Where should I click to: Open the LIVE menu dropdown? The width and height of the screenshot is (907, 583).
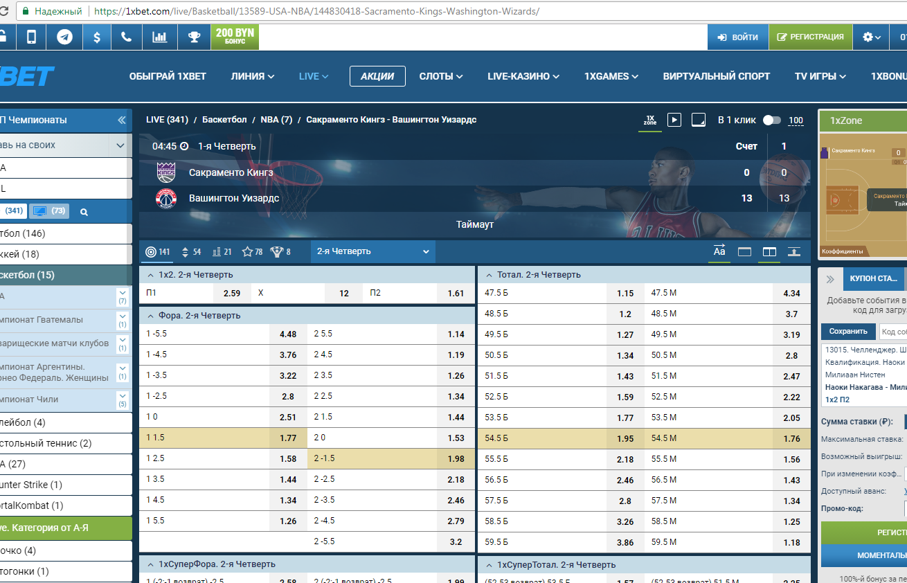pos(314,76)
